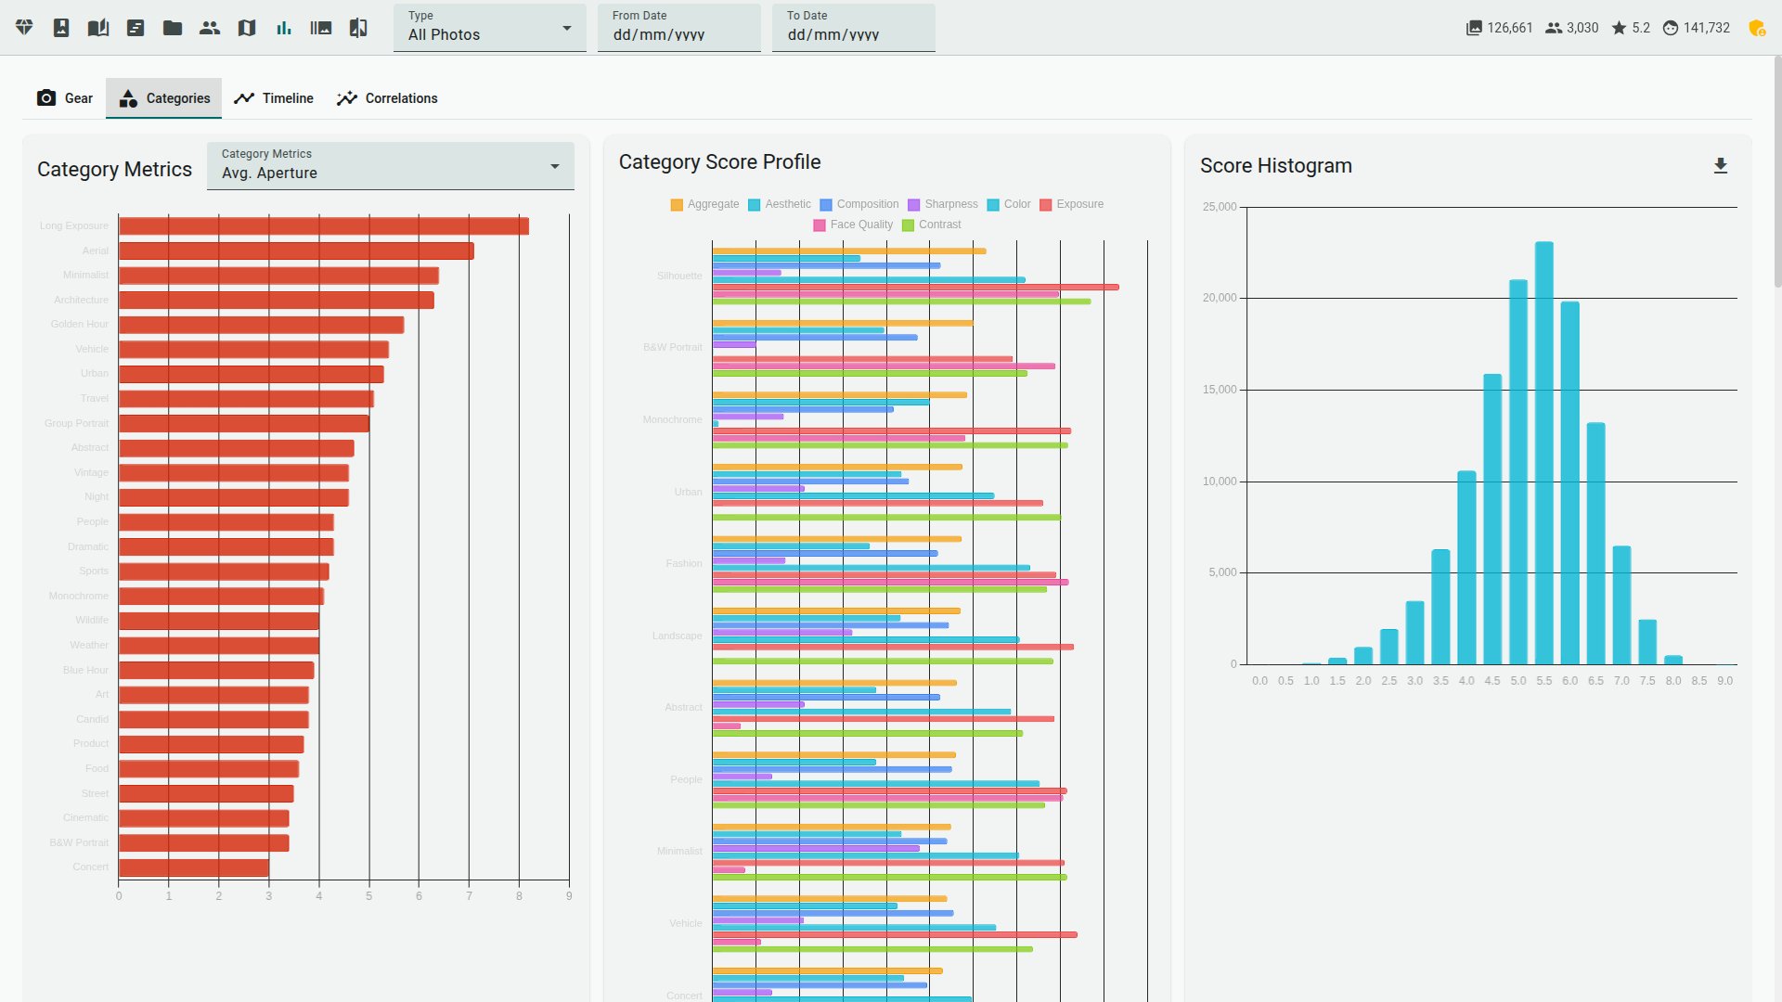Switch to the Timeline tab
The image size is (1782, 1002).
click(x=274, y=98)
